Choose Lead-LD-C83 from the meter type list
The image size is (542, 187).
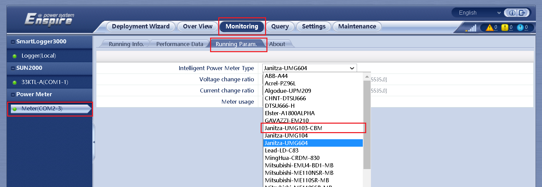313,150
